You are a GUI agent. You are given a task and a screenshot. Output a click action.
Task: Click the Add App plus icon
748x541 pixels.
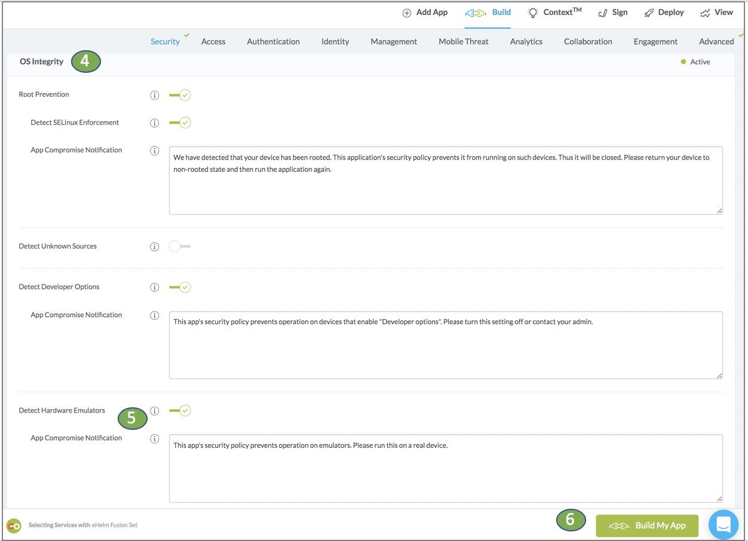point(407,13)
